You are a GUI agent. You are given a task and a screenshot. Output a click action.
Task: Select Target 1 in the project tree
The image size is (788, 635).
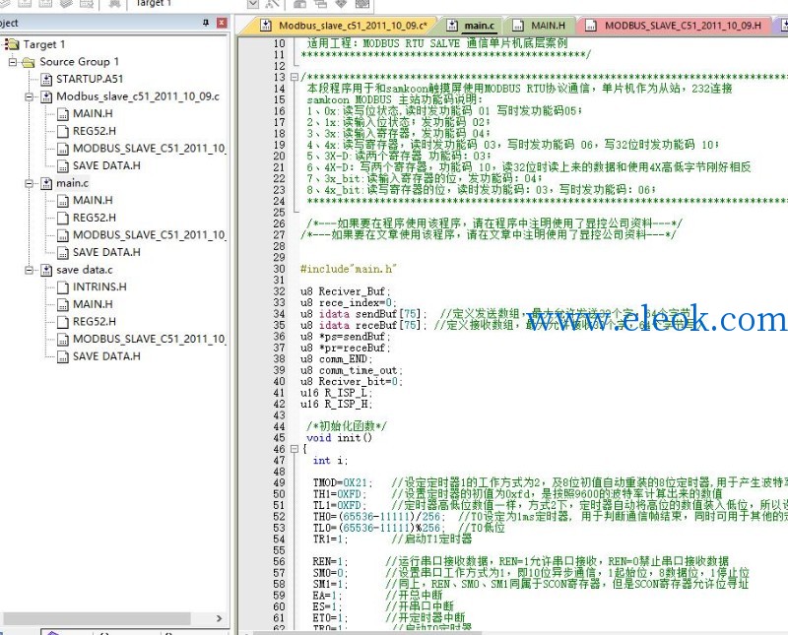(x=44, y=44)
